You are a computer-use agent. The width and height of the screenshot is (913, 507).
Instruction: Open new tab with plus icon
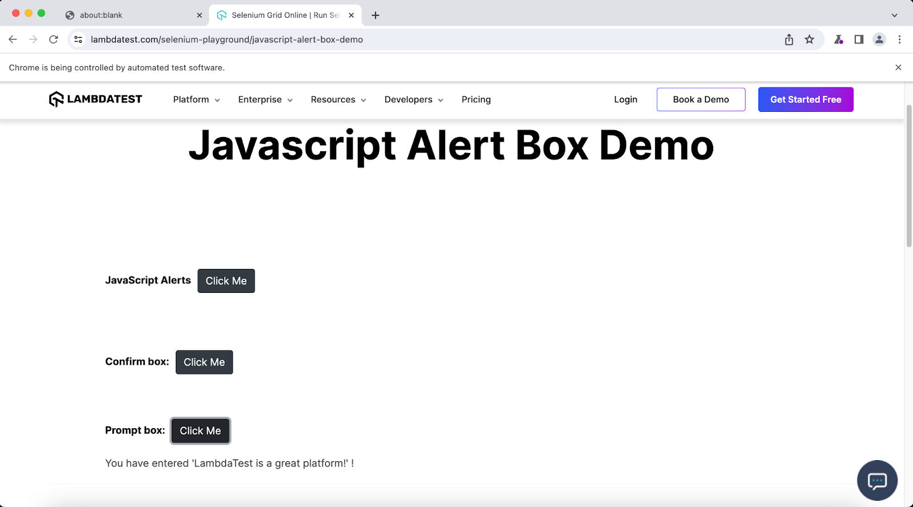(x=375, y=15)
